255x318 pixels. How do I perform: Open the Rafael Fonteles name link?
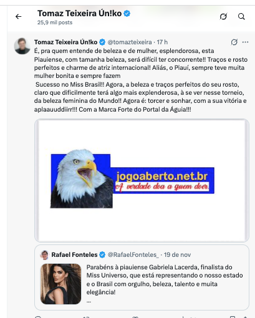[74, 255]
